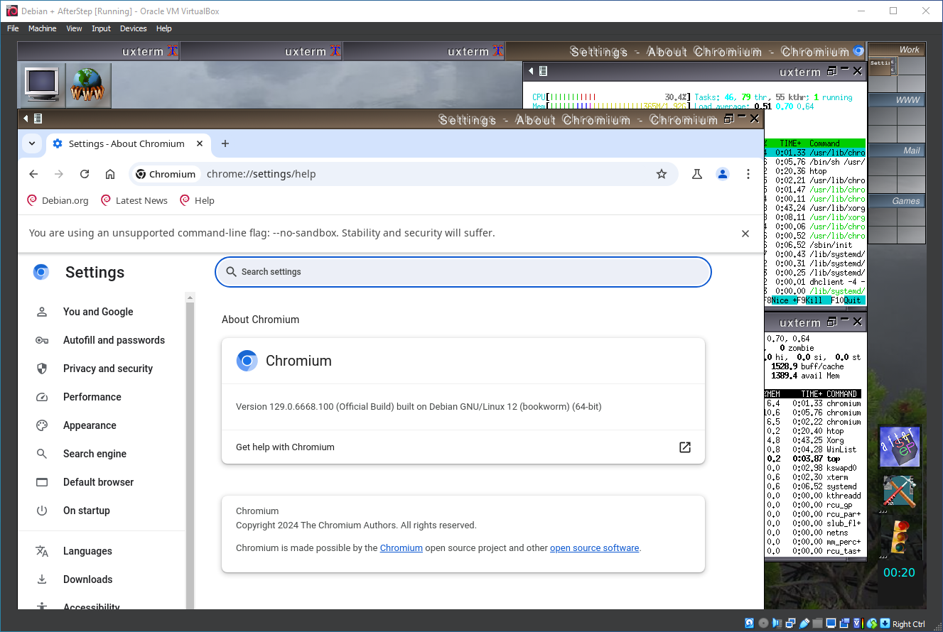The image size is (943, 632).
Task: Open the three-dot Chromium menu
Action: click(748, 174)
